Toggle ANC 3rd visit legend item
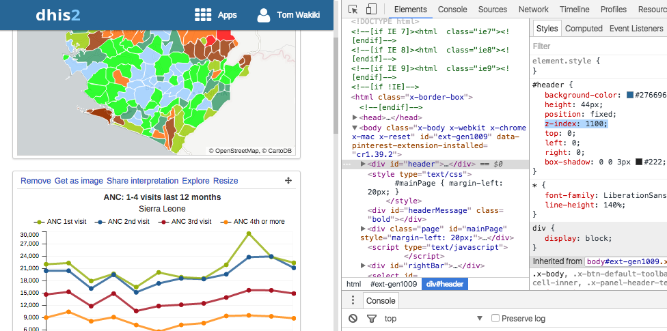 pyautogui.click(x=185, y=221)
